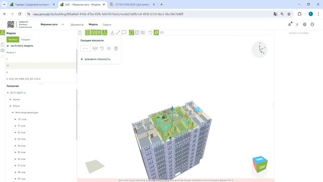
Task: Toggle section plane visibility eye icon
Action: click(x=109, y=49)
